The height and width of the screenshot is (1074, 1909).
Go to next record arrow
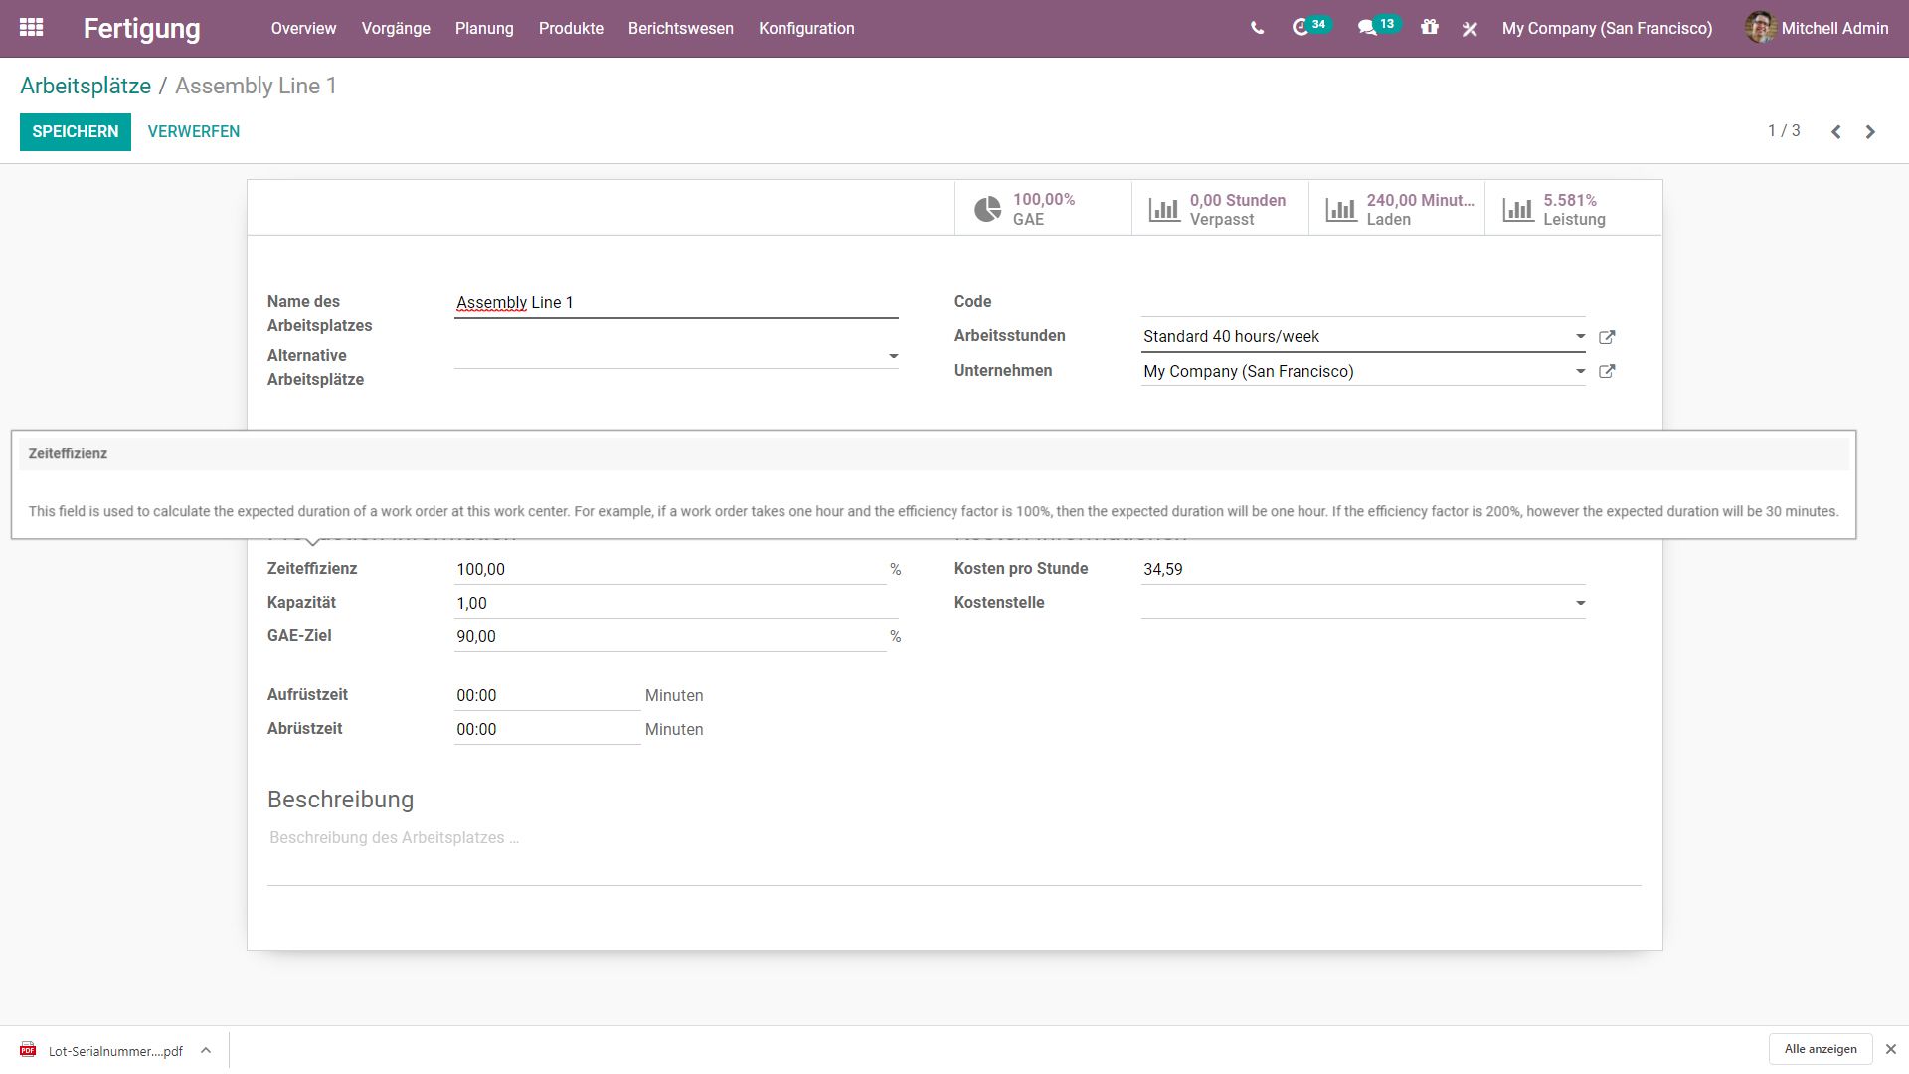1870,131
